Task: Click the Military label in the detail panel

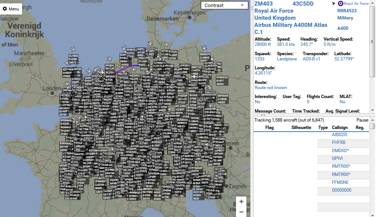Action: point(345,18)
